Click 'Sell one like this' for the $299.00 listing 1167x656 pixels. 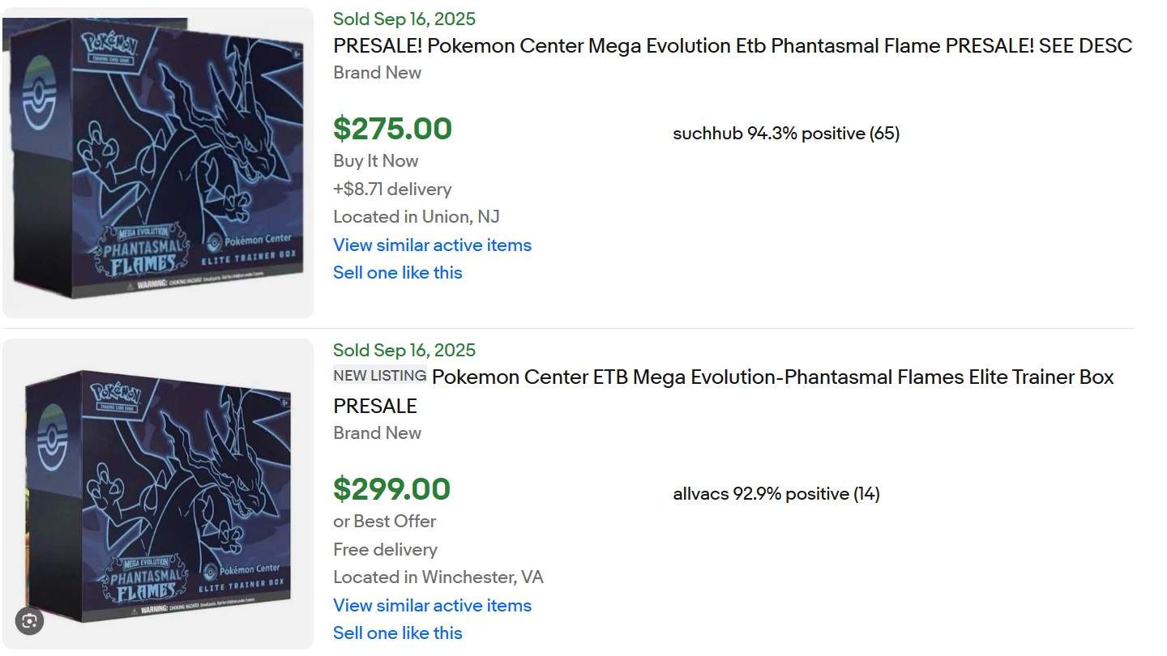coord(397,633)
